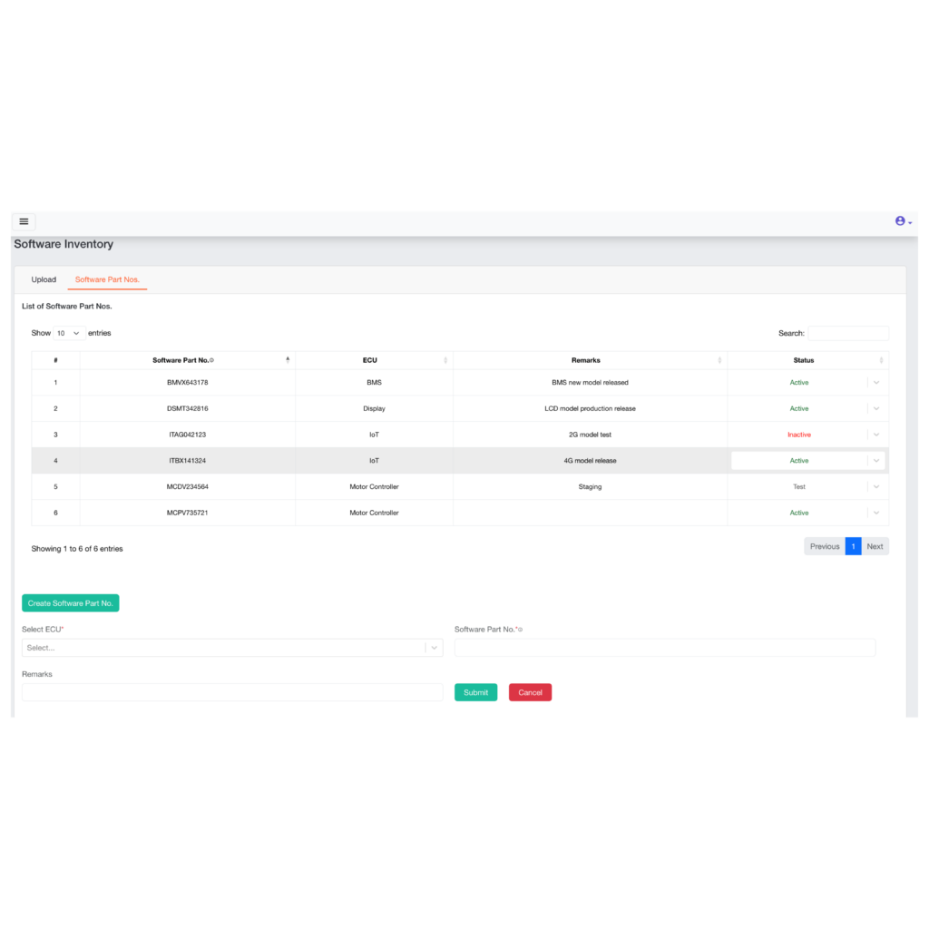Open the hamburger navigation menu
Image resolution: width=929 pixels, height=929 pixels.
coord(24,221)
